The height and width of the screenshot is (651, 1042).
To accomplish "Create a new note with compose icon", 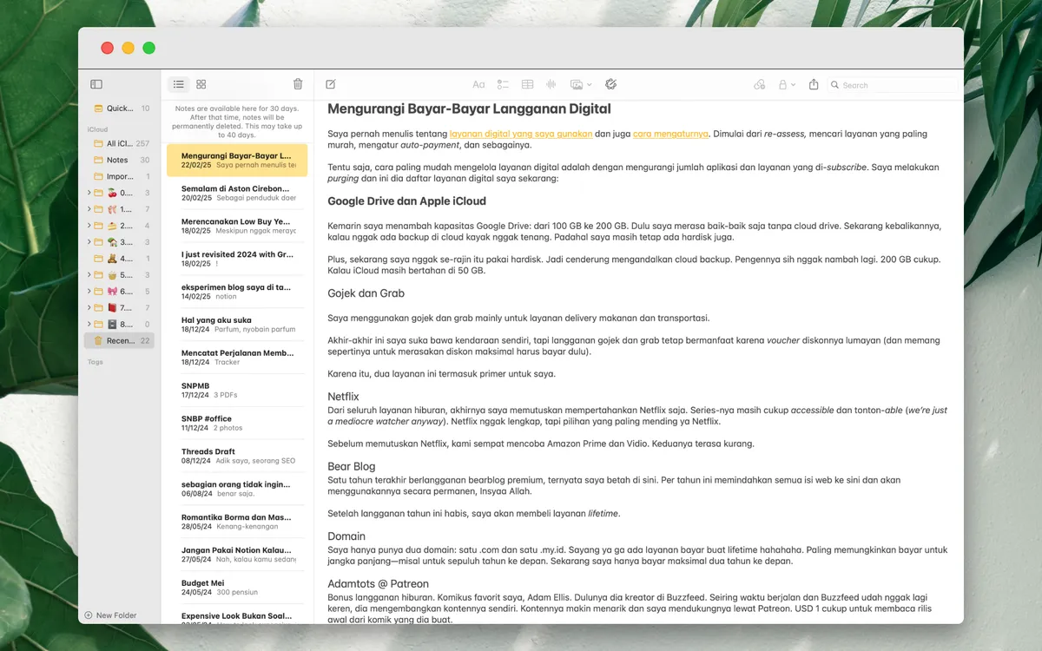I will pos(331,84).
